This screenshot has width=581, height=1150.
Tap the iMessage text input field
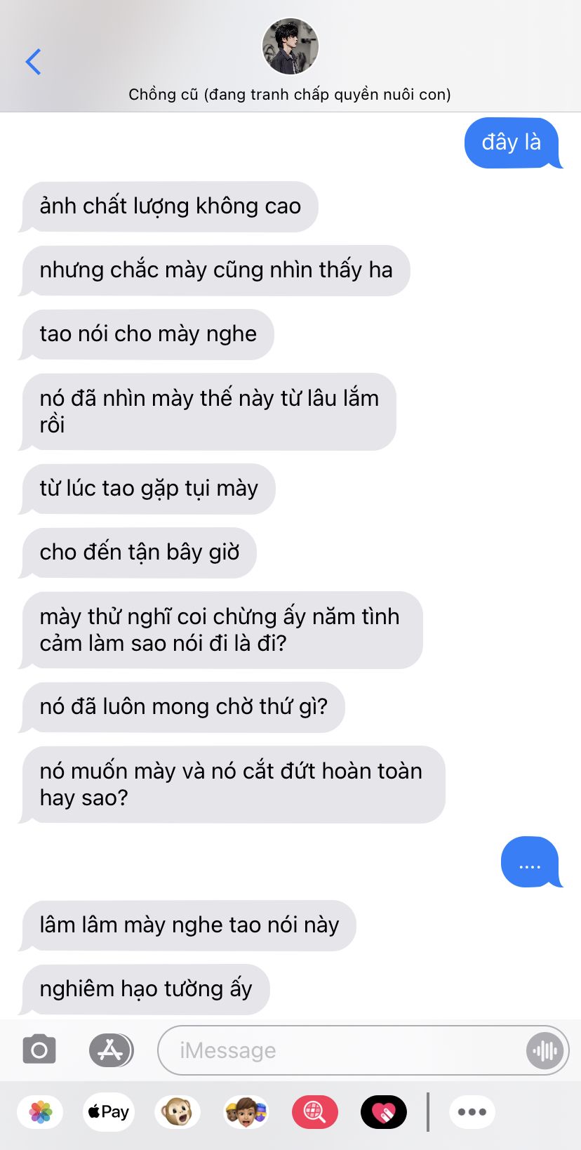click(344, 1050)
